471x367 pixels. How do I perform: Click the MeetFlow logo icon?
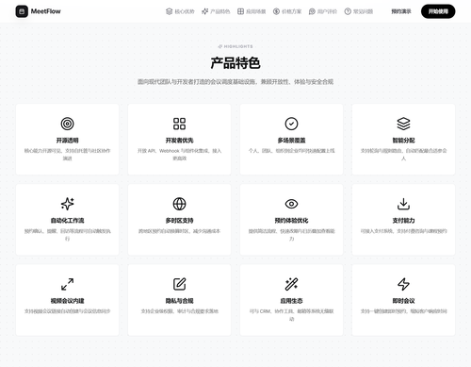(x=22, y=11)
